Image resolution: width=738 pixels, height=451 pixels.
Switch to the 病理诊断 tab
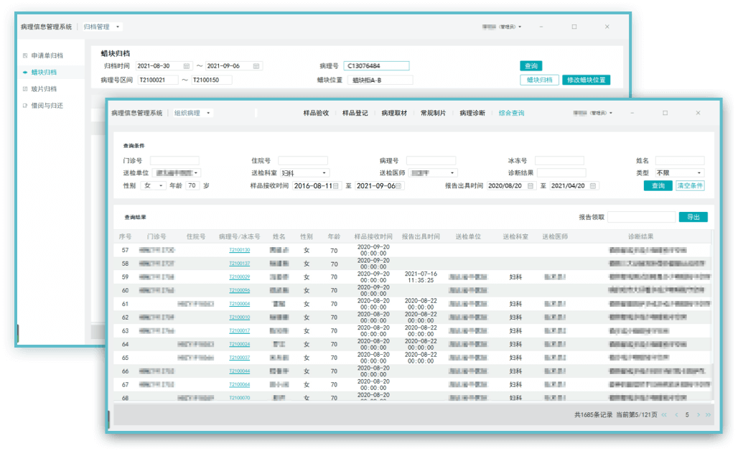coord(472,113)
